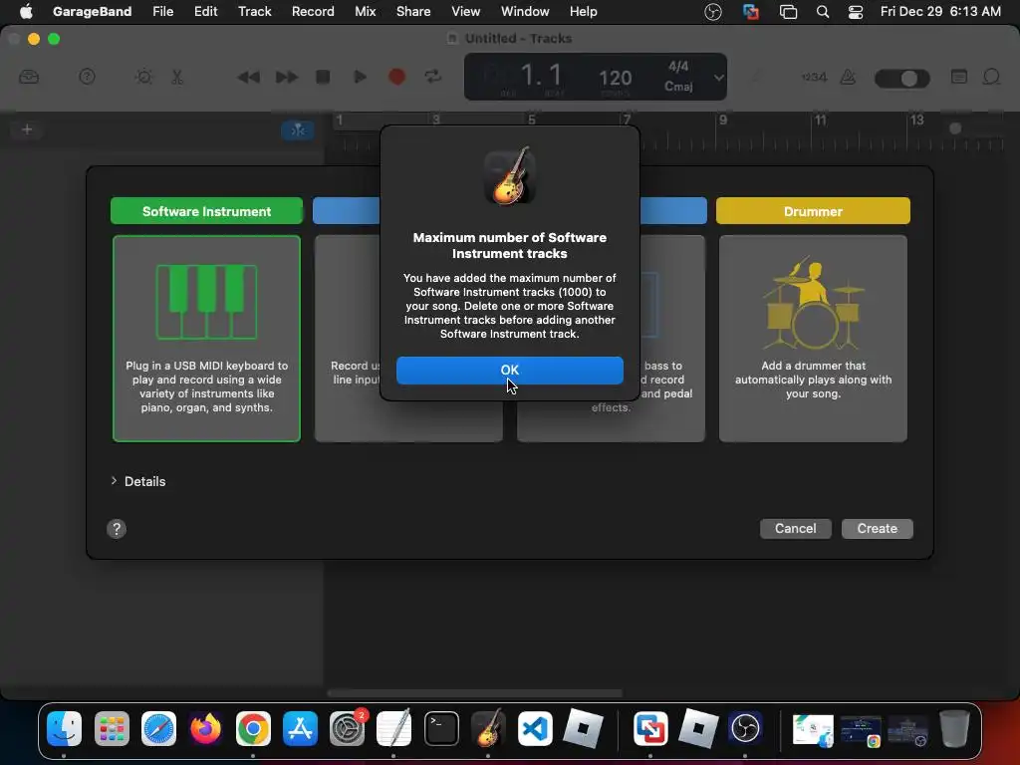Open the View menu
The image size is (1020, 765).
[466, 11]
